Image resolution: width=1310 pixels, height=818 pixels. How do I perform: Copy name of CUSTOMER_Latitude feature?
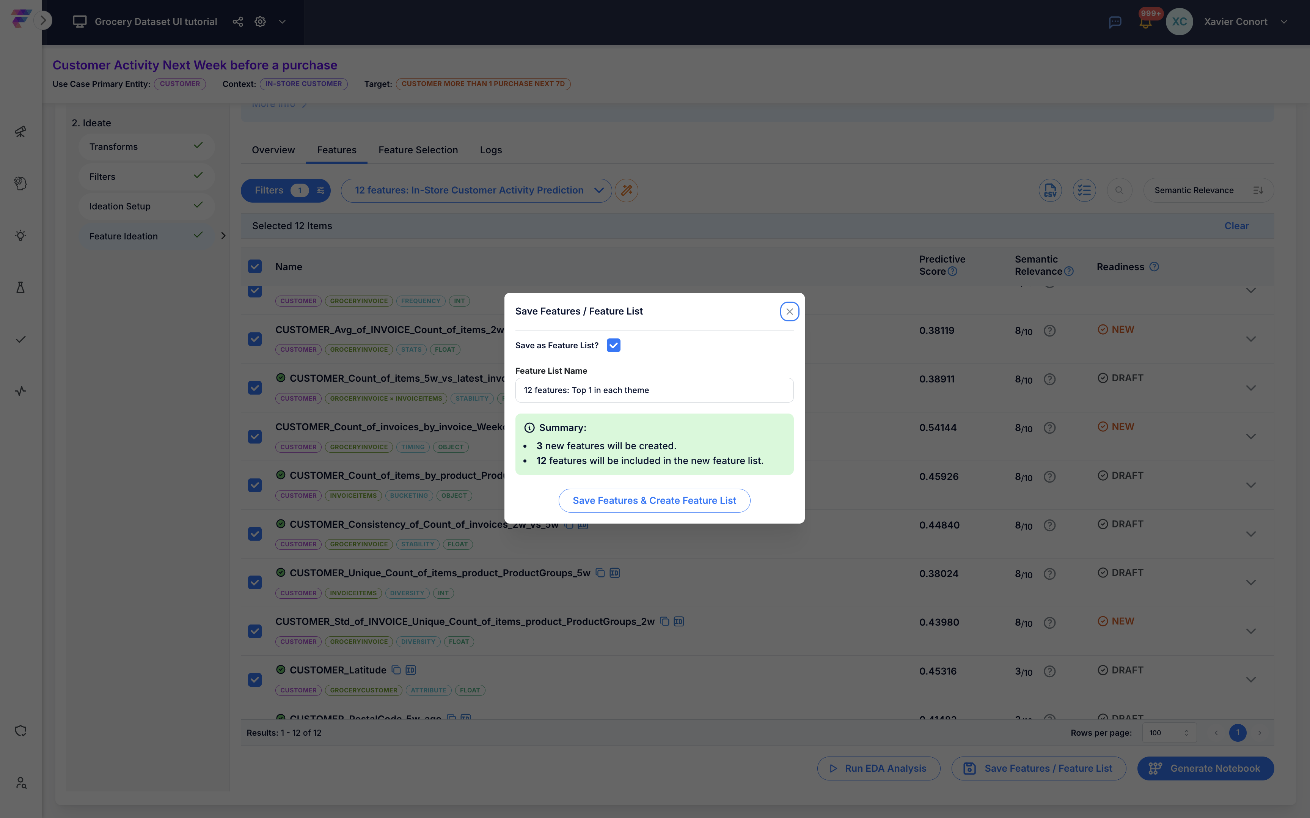point(396,670)
